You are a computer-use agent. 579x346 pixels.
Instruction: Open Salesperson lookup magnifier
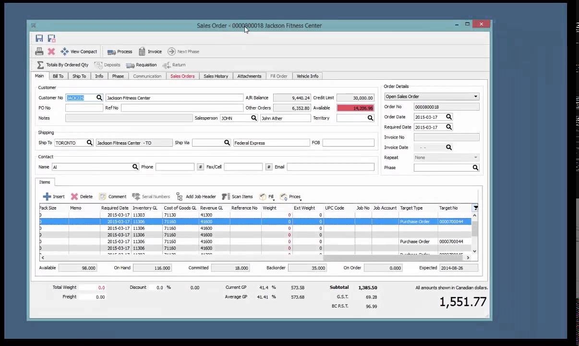pyautogui.click(x=254, y=118)
